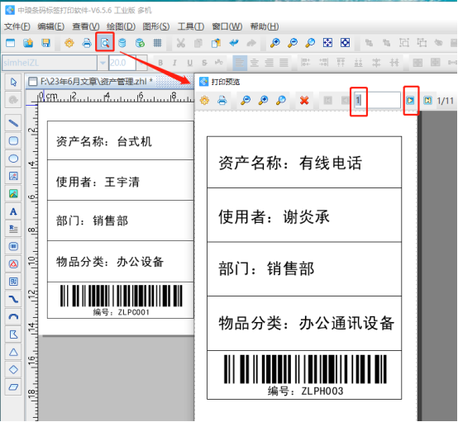Open the 帮助(H) menu
Viewport: 458px width, 422px height.
click(x=265, y=26)
